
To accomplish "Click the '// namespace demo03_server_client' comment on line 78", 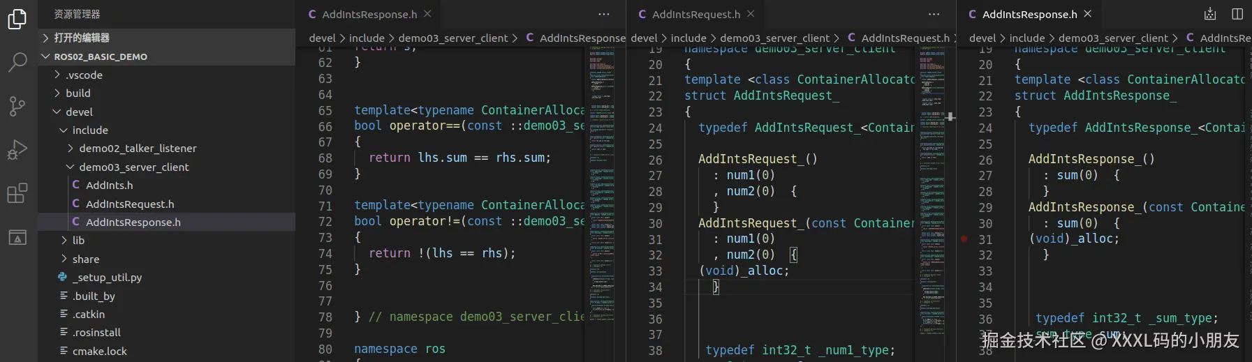I will click(x=477, y=317).
